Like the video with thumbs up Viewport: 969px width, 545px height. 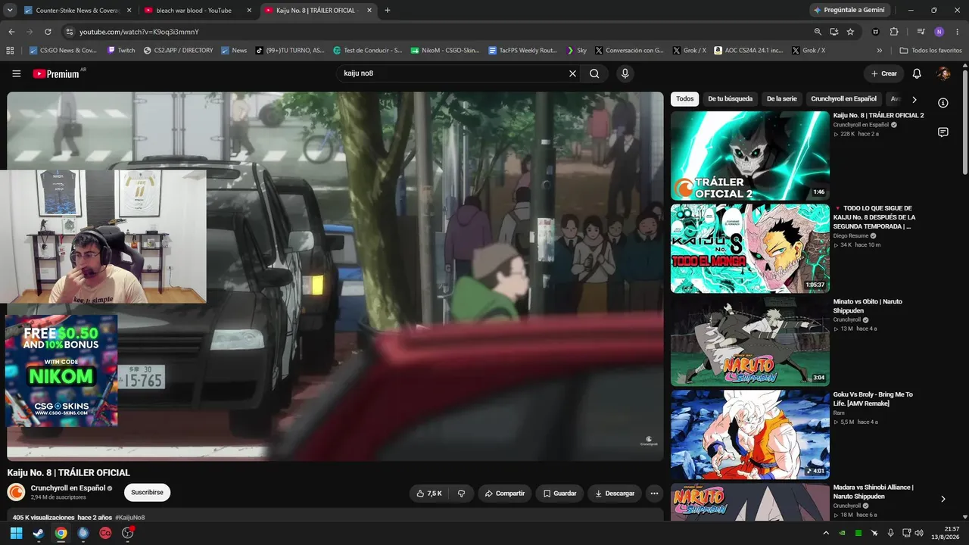point(429,494)
